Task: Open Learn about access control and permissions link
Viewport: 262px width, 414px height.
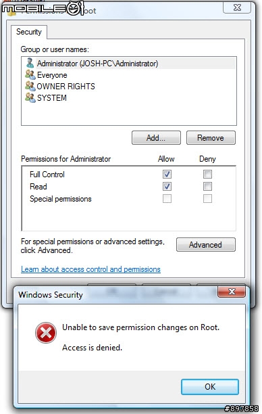Action: tap(90, 269)
